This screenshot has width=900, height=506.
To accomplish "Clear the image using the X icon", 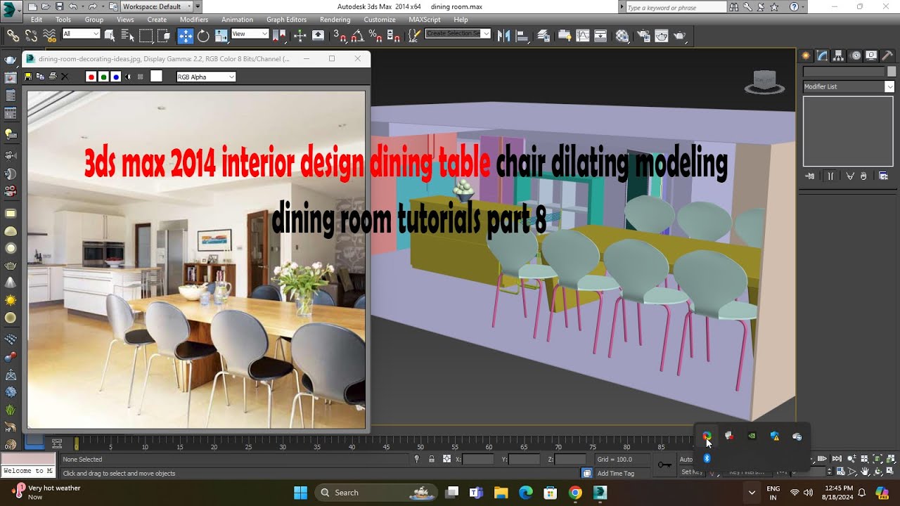I will click(x=65, y=77).
